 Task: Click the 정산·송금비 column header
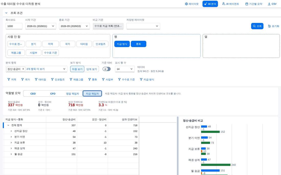(x=62, y=119)
